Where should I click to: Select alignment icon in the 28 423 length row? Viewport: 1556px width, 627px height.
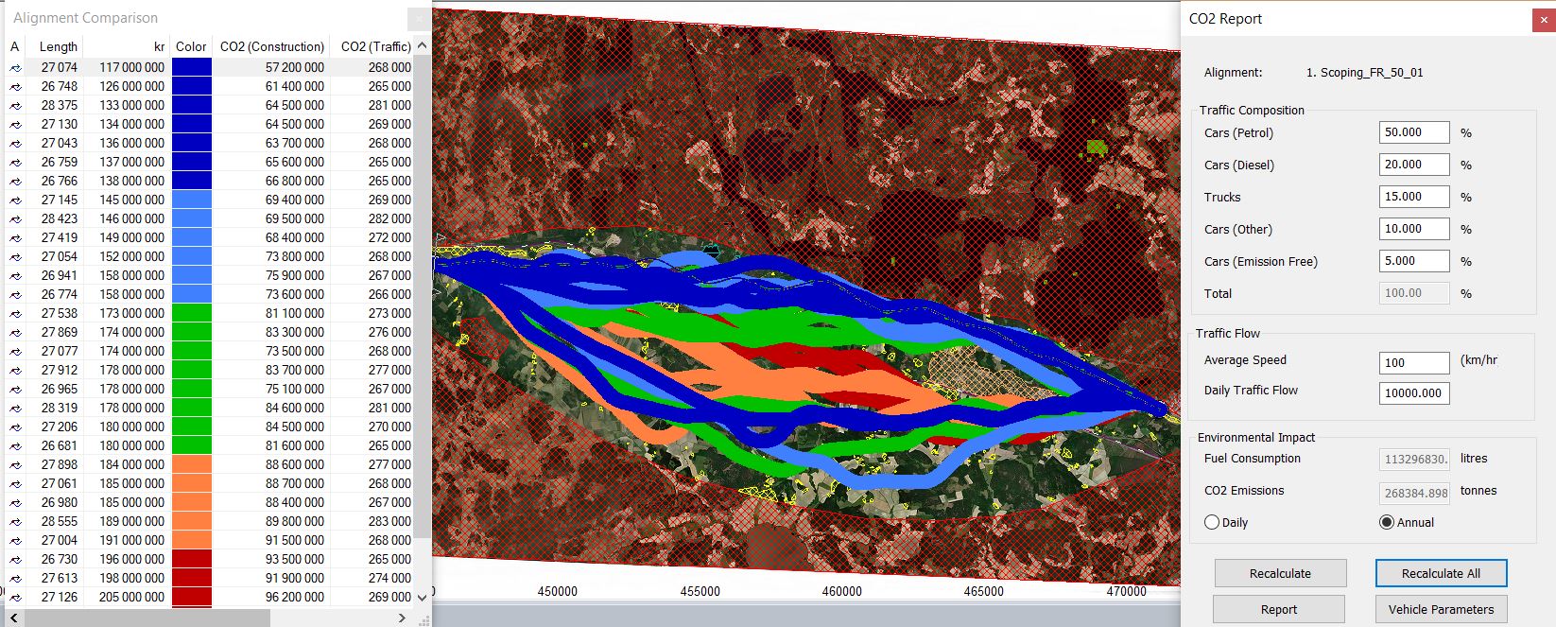pos(15,219)
